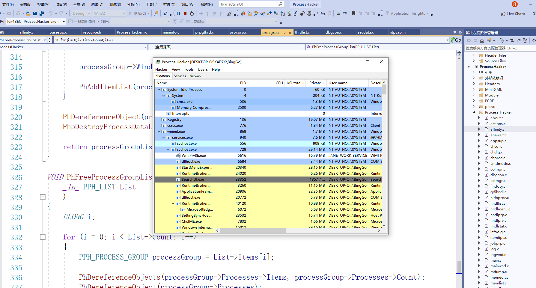Open the Tools menu in Process Hacker
This screenshot has width=536, height=288.
tap(189, 69)
